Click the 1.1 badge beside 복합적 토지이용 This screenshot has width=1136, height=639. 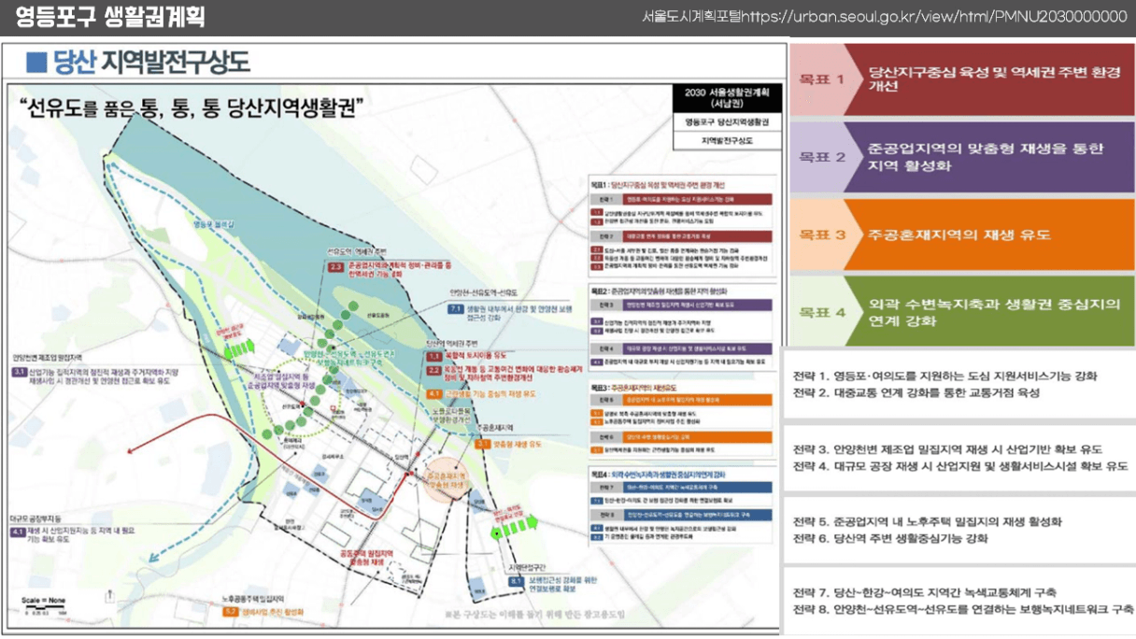coord(433,356)
